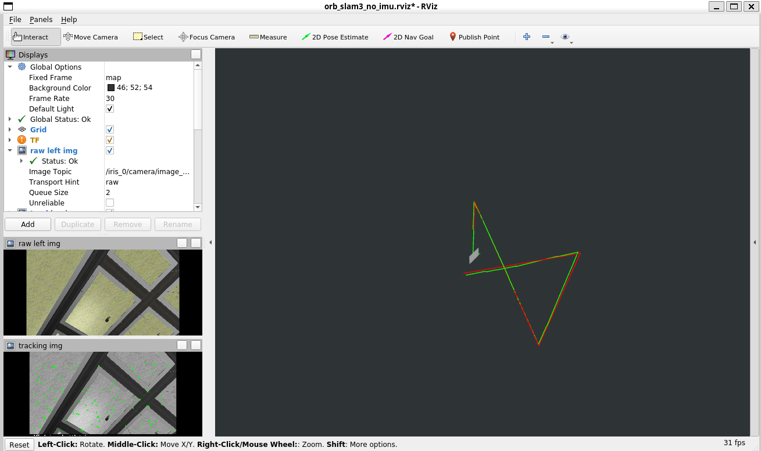The image size is (761, 451).
Task: Activate the Publish Point tool
Action: [x=474, y=37]
